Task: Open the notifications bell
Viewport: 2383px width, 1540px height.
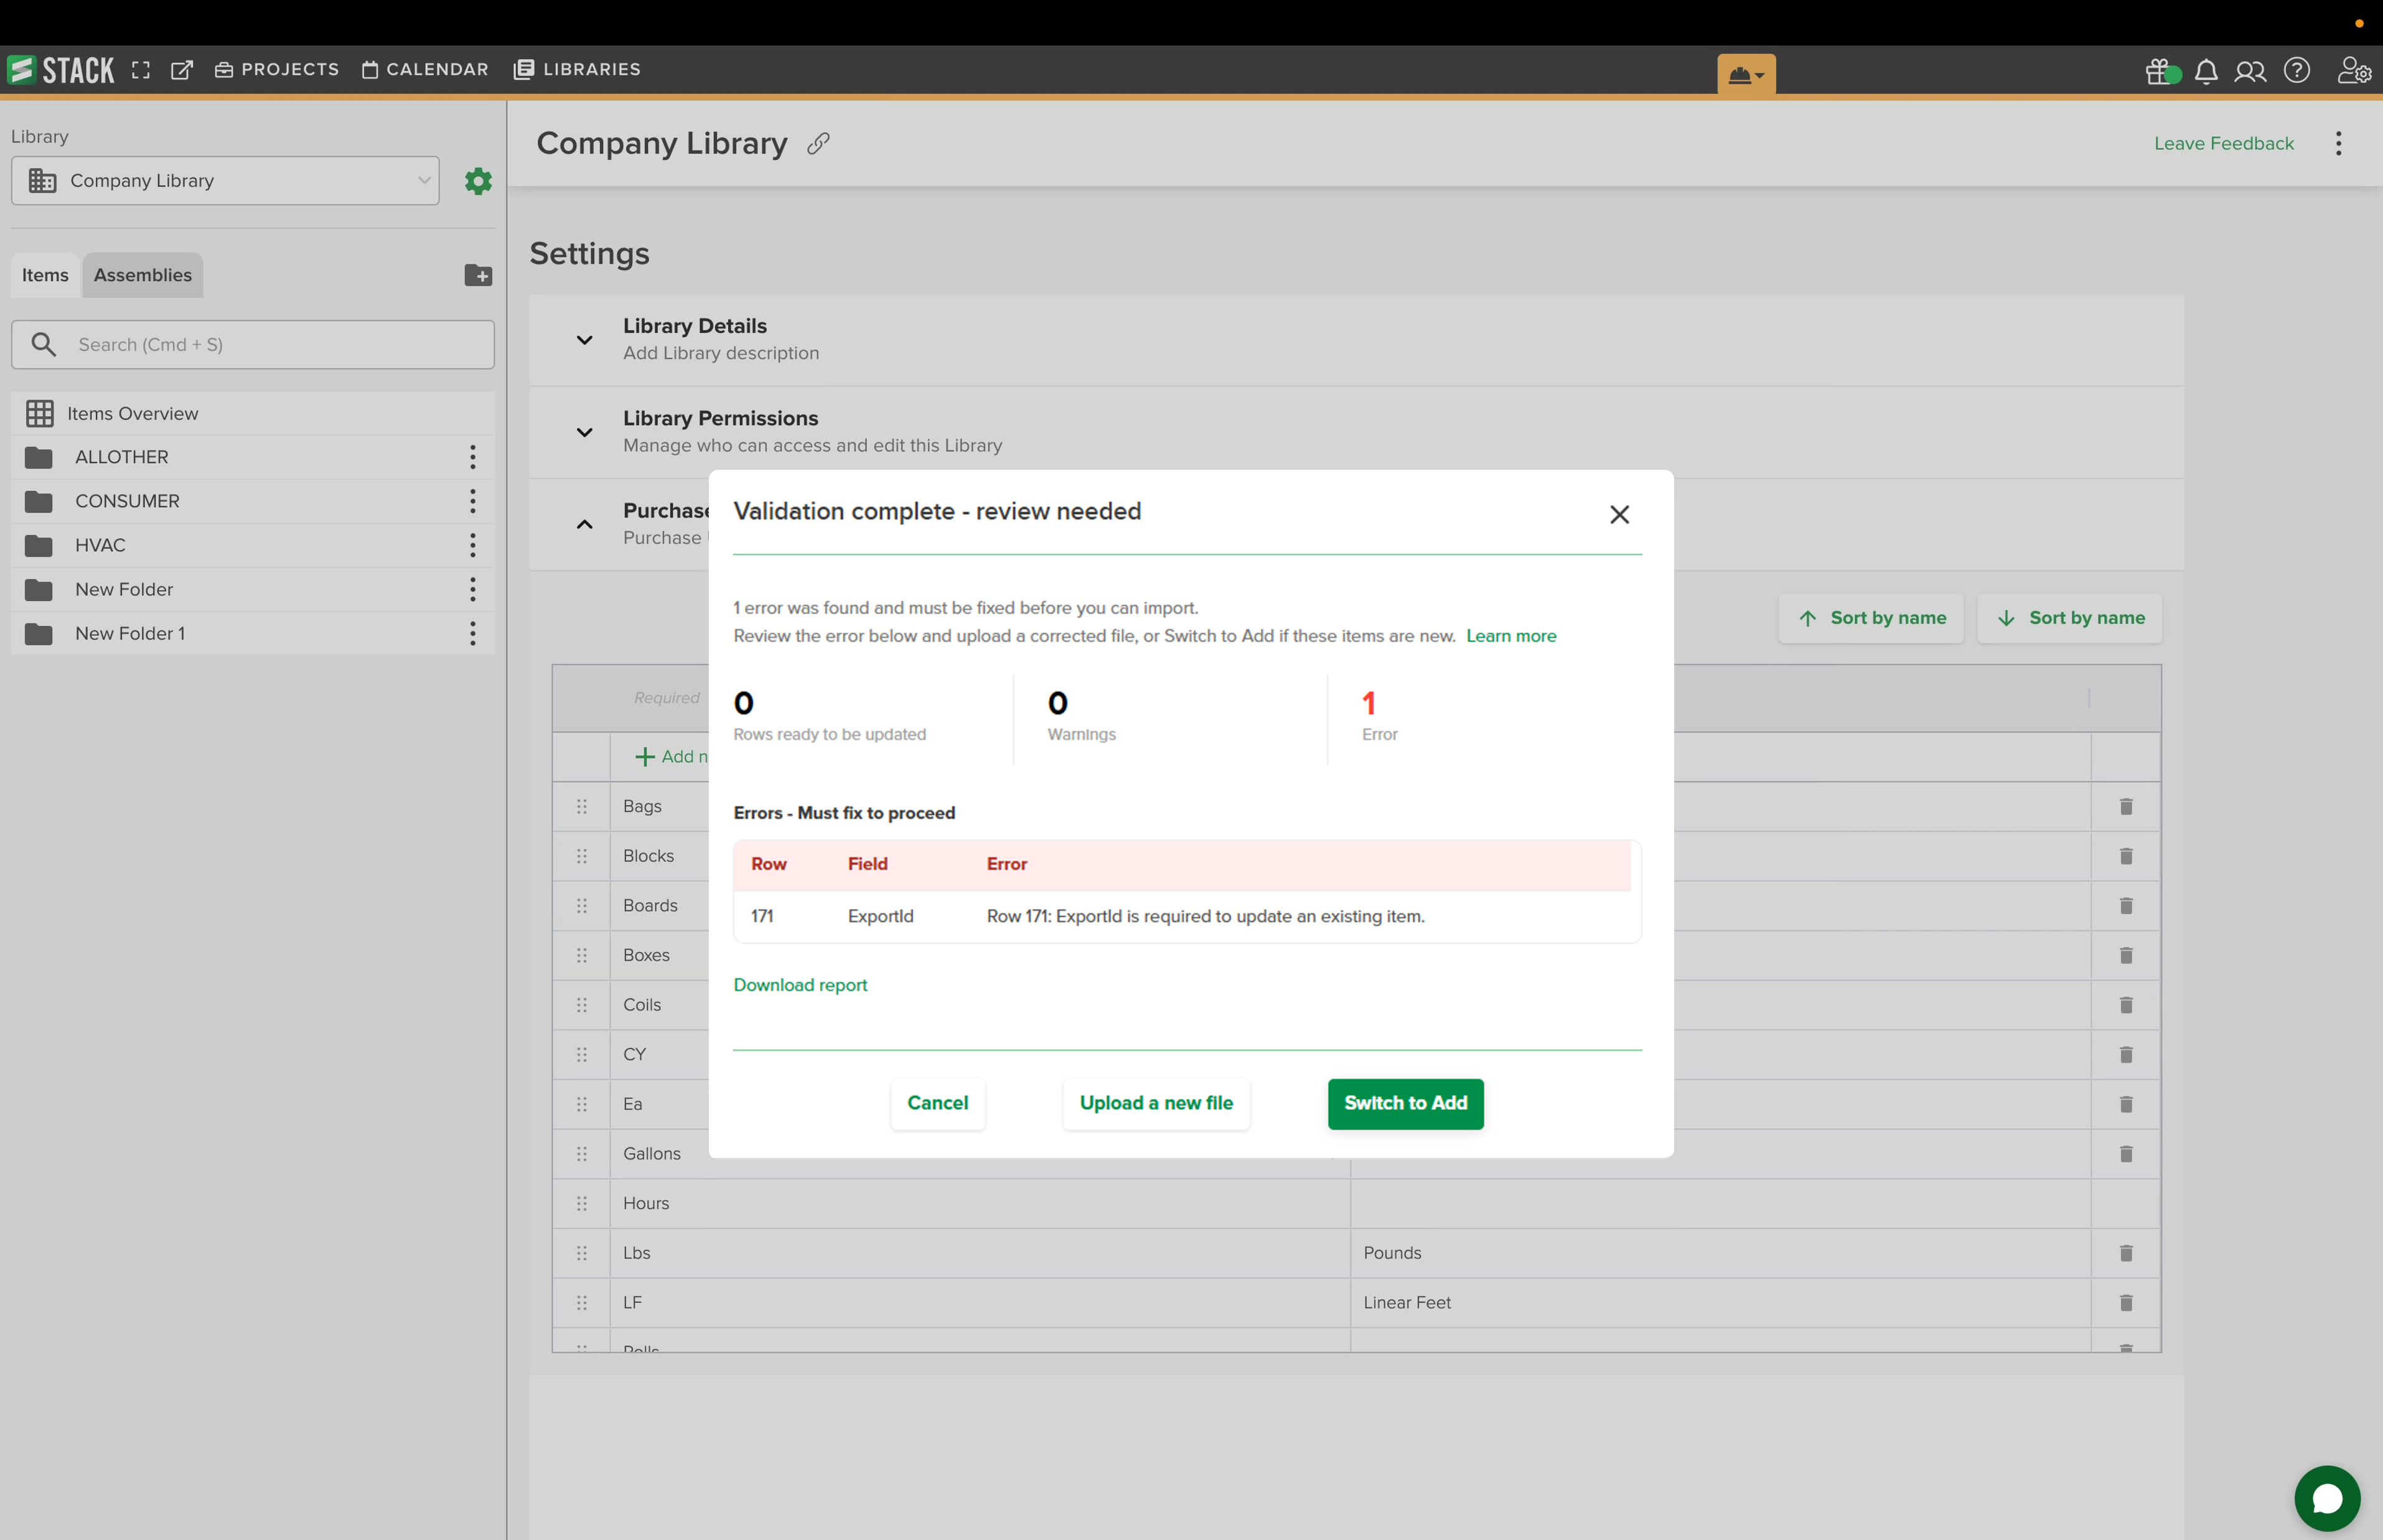Action: [2206, 72]
